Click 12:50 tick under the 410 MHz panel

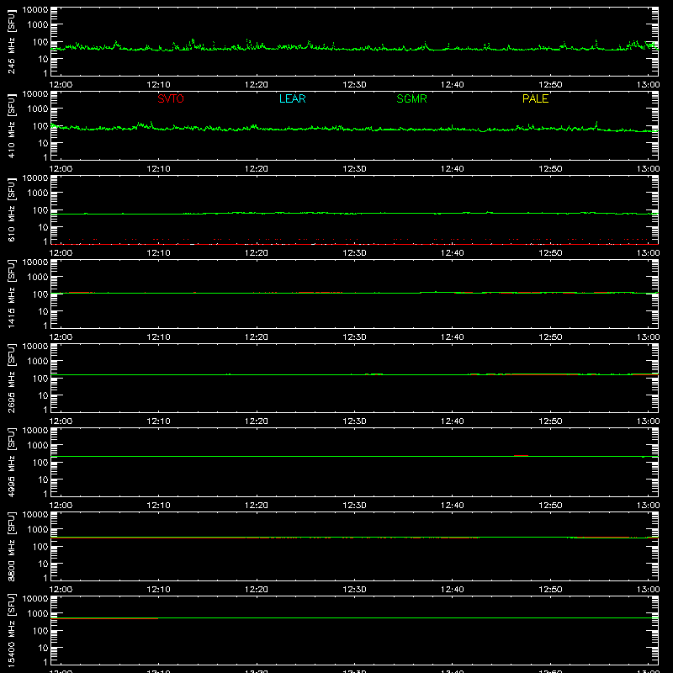pyautogui.click(x=550, y=169)
